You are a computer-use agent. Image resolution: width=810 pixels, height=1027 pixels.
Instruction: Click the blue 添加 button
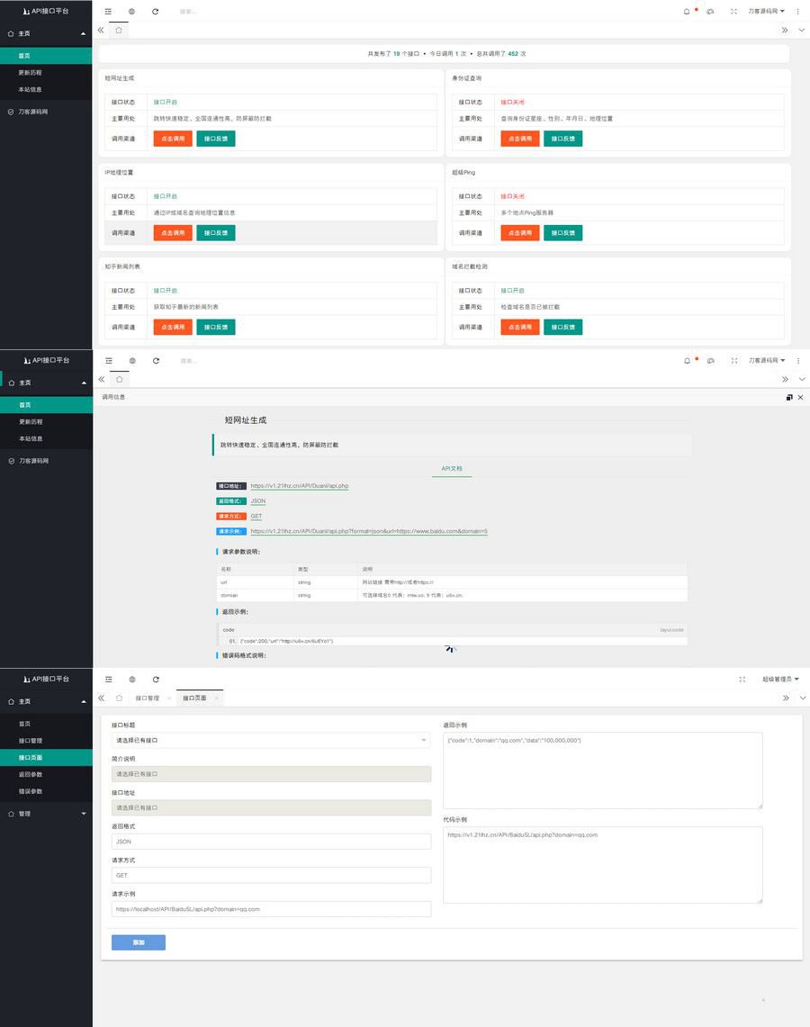[138, 942]
